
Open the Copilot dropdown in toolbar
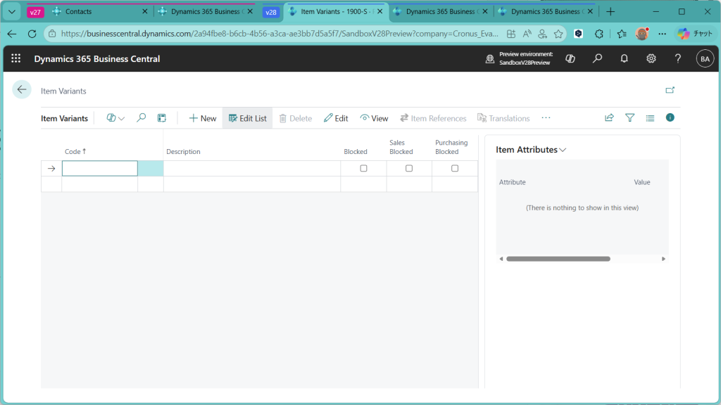(x=115, y=118)
